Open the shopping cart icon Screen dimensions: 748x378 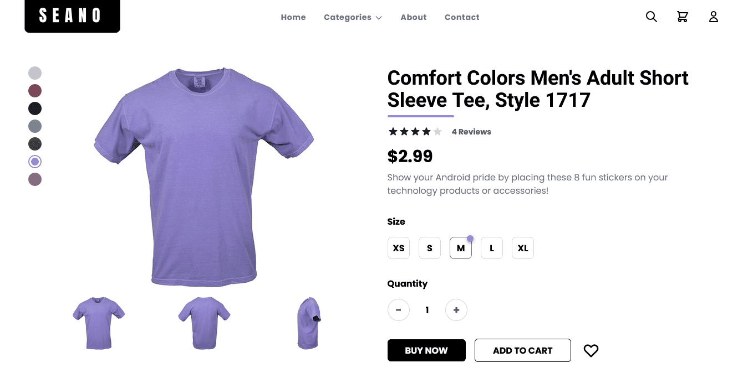683,17
